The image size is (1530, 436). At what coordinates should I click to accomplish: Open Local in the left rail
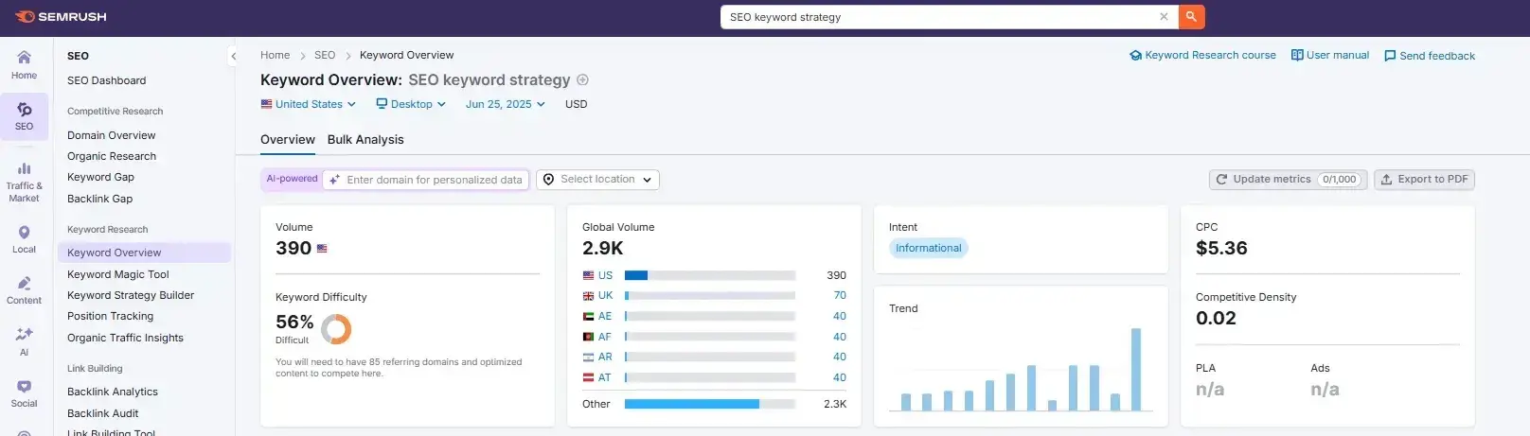[24, 239]
